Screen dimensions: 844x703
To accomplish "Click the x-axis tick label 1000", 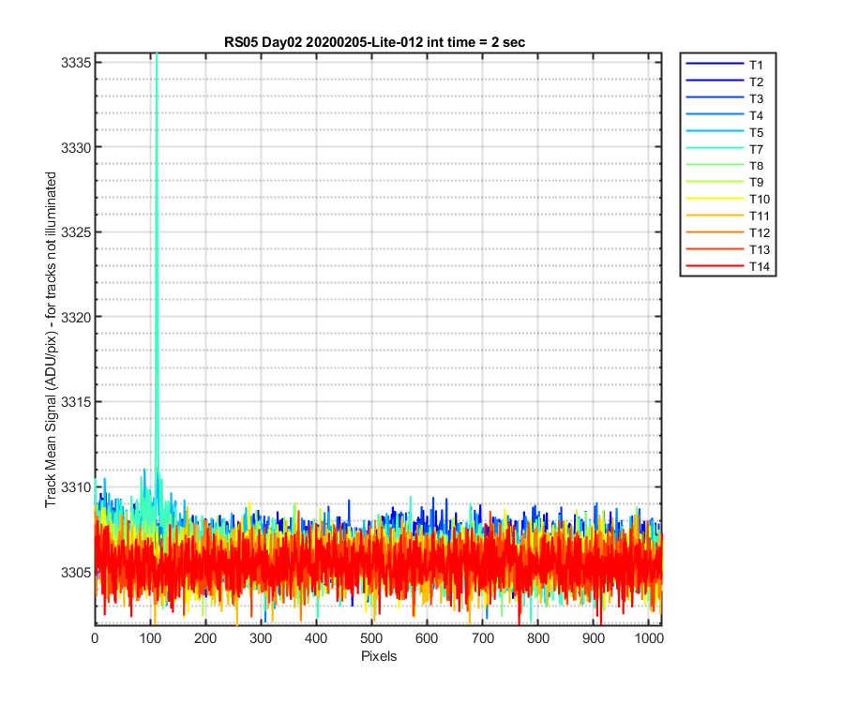I will click(x=649, y=638).
